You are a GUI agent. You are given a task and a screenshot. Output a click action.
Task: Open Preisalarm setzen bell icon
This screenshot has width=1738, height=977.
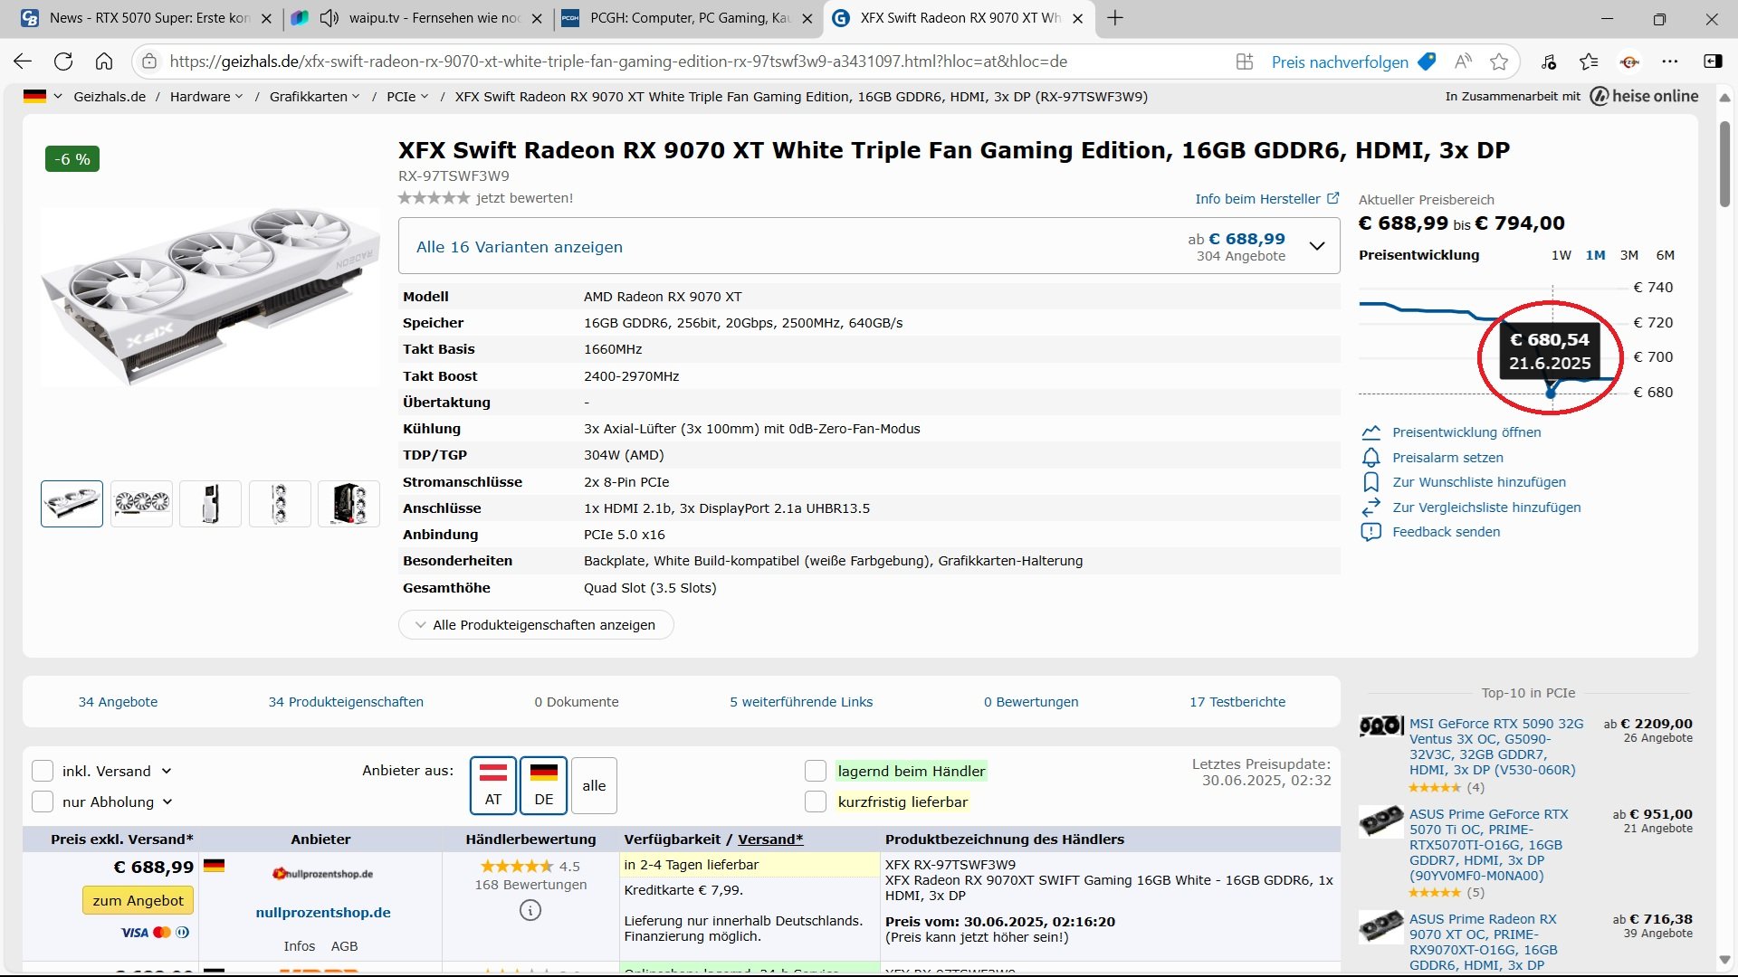[1370, 458]
